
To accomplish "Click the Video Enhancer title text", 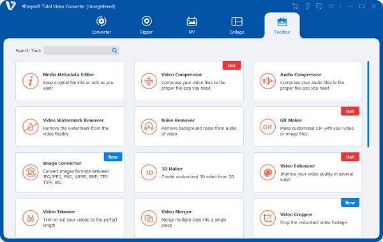I will 297,166.
